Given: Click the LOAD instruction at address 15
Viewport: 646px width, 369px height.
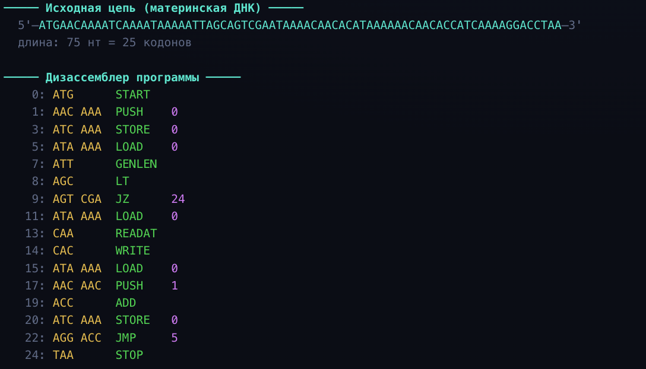Looking at the screenshot, I should (x=129, y=269).
